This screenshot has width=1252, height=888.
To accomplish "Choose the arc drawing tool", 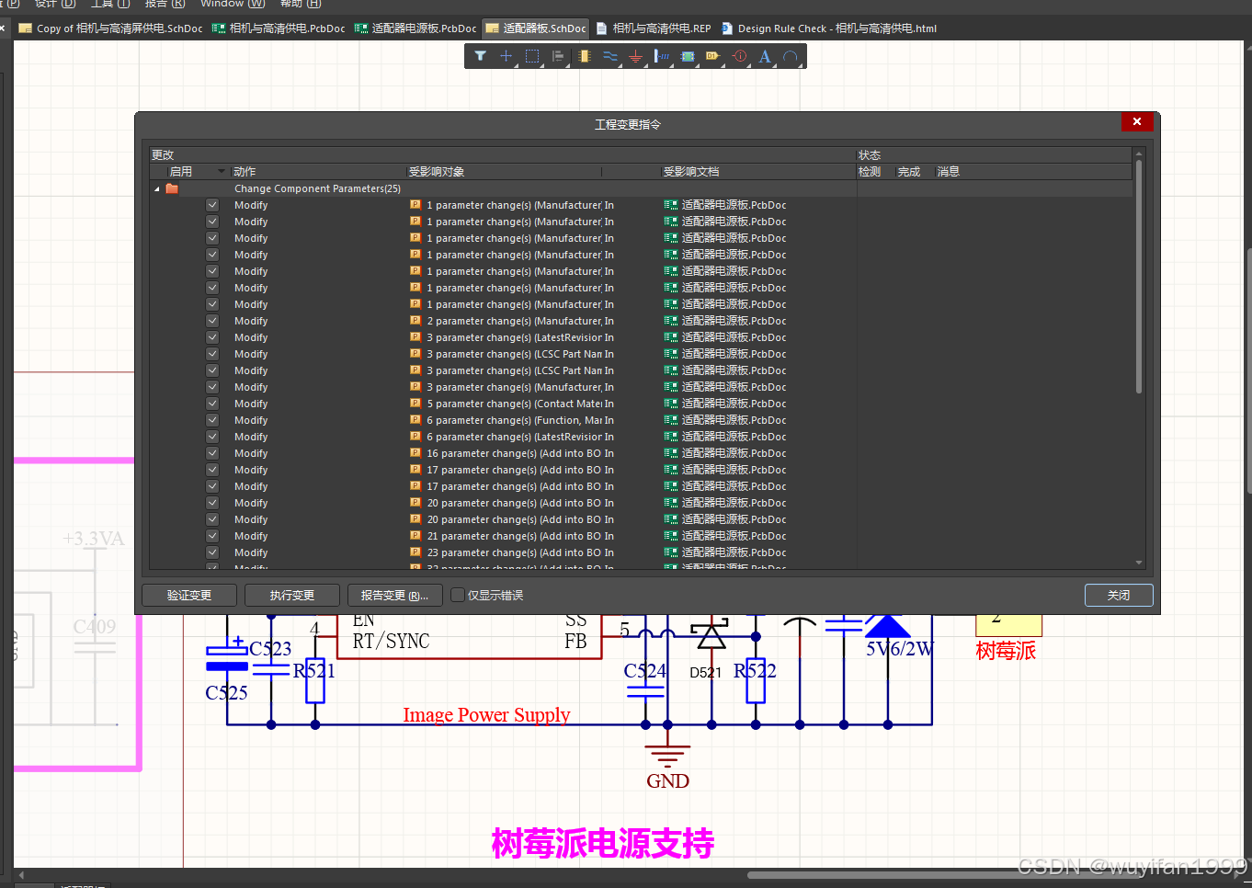I will [x=790, y=56].
